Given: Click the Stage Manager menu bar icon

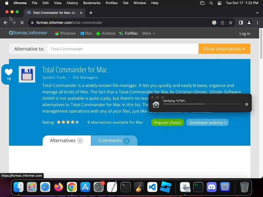Looking at the screenshot, I should (x=202, y=3).
